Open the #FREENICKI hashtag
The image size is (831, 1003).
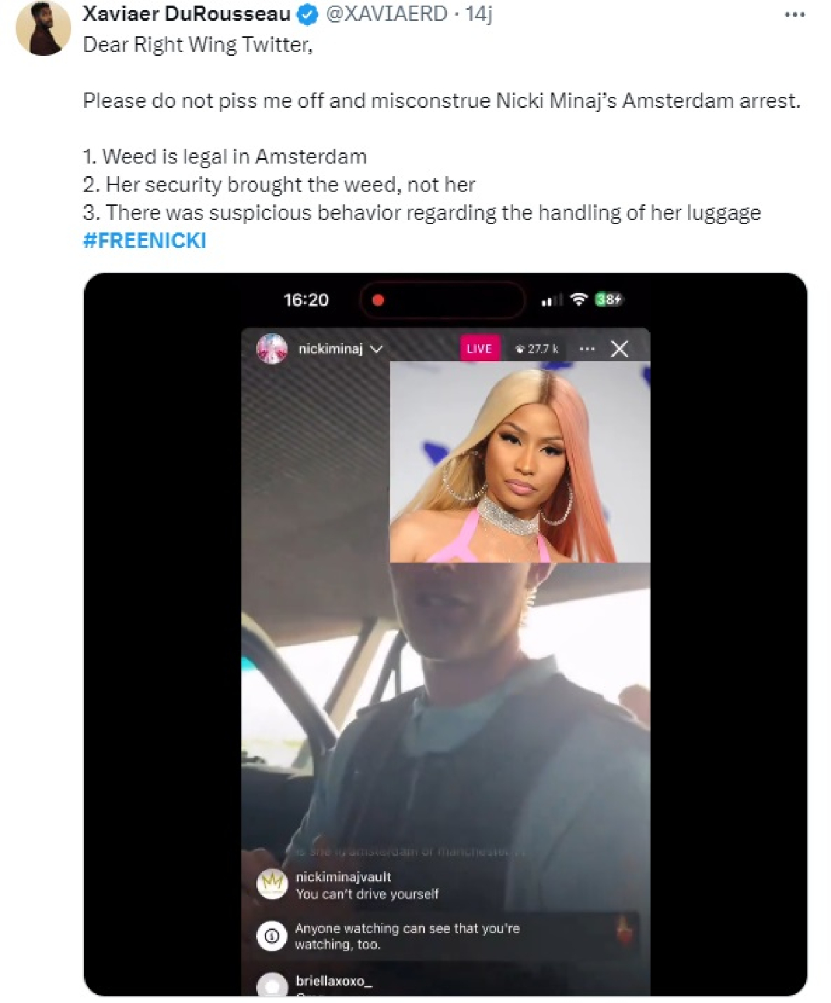[x=144, y=241]
